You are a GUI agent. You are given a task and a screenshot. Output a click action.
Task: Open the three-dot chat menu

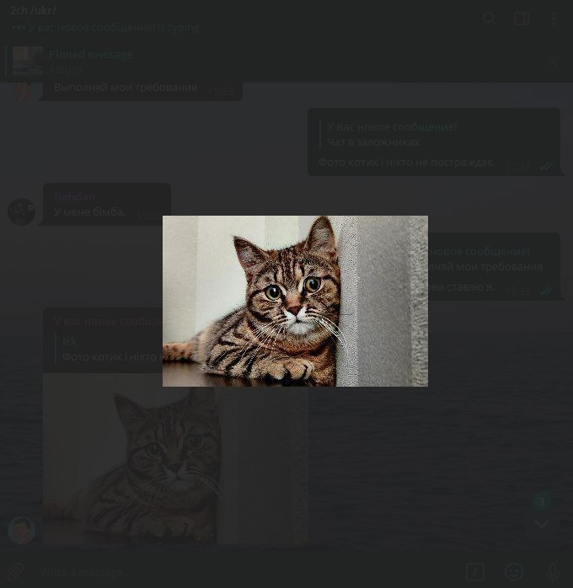click(553, 18)
